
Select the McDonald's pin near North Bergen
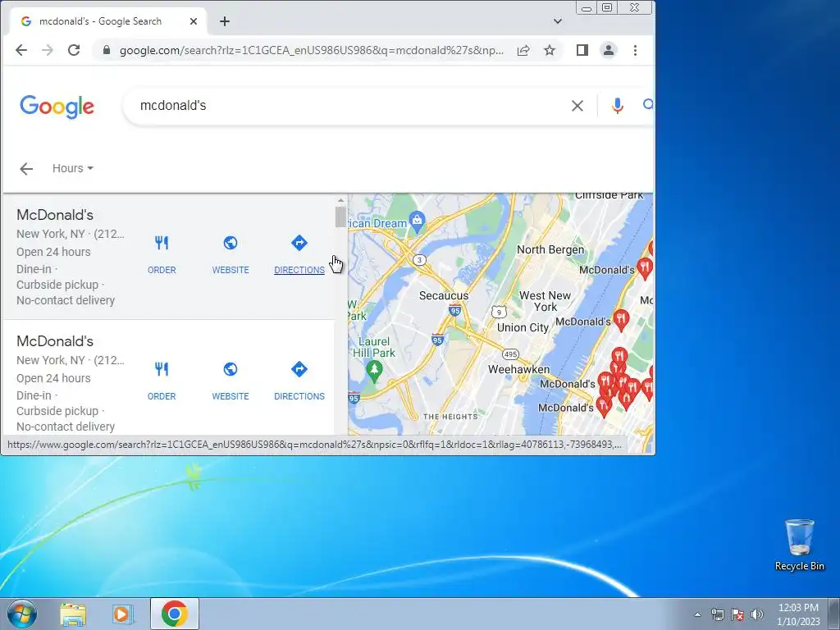pyautogui.click(x=645, y=267)
